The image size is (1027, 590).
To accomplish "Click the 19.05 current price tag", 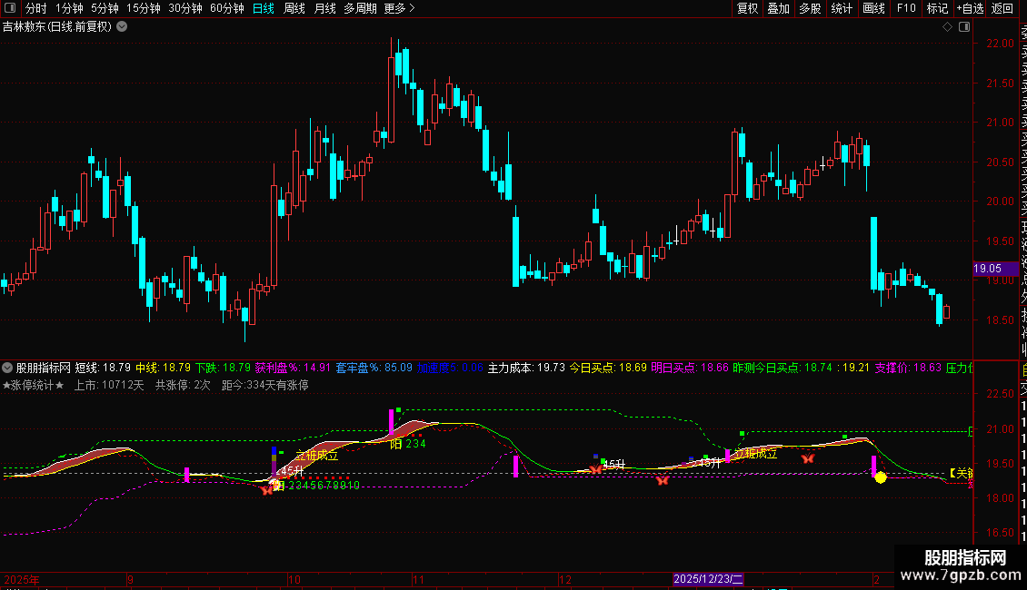I will point(995,269).
